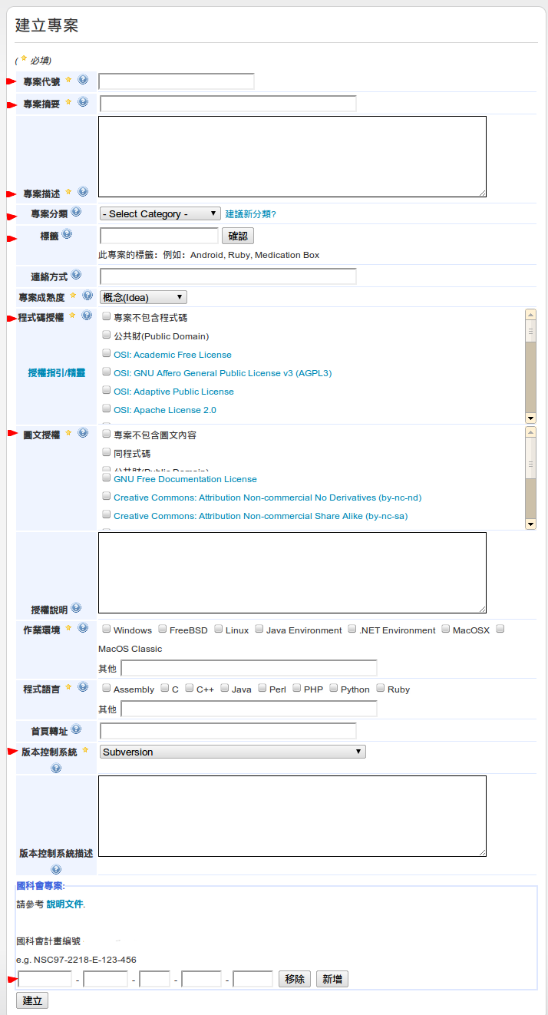Tick the Python language checkbox
Image resolution: width=548 pixels, height=1015 pixels.
point(334,689)
